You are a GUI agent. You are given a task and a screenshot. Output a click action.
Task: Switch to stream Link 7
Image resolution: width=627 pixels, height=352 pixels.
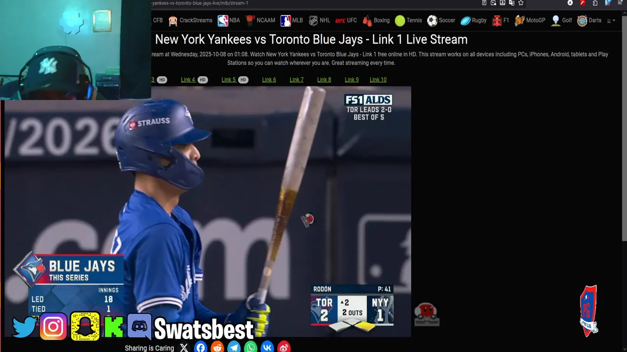pos(296,80)
